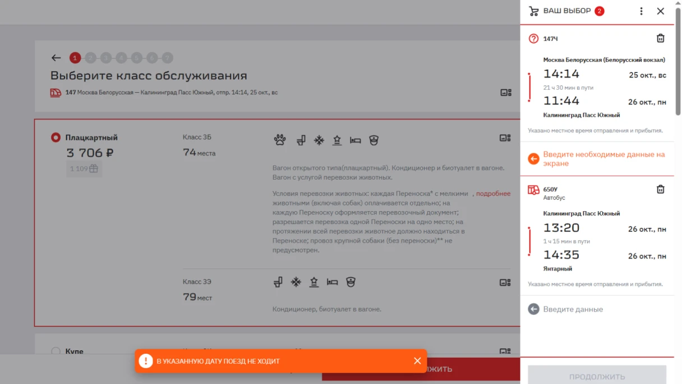This screenshot has width=682, height=384.
Task: Click the bio-toilet icon in Класс 3Э row
Action: [x=278, y=282]
